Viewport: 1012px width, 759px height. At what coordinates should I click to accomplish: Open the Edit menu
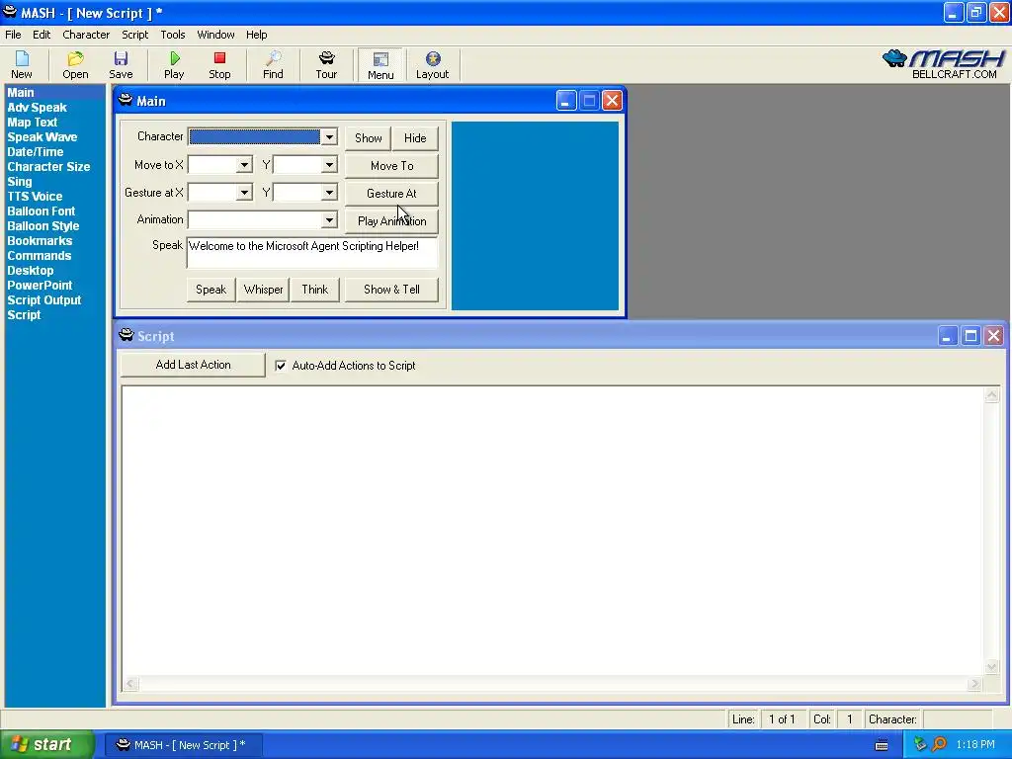coord(42,35)
